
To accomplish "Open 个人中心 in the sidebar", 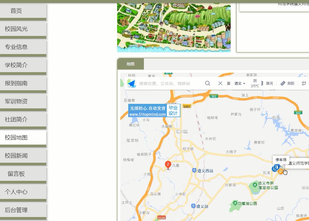I will (23, 192).
